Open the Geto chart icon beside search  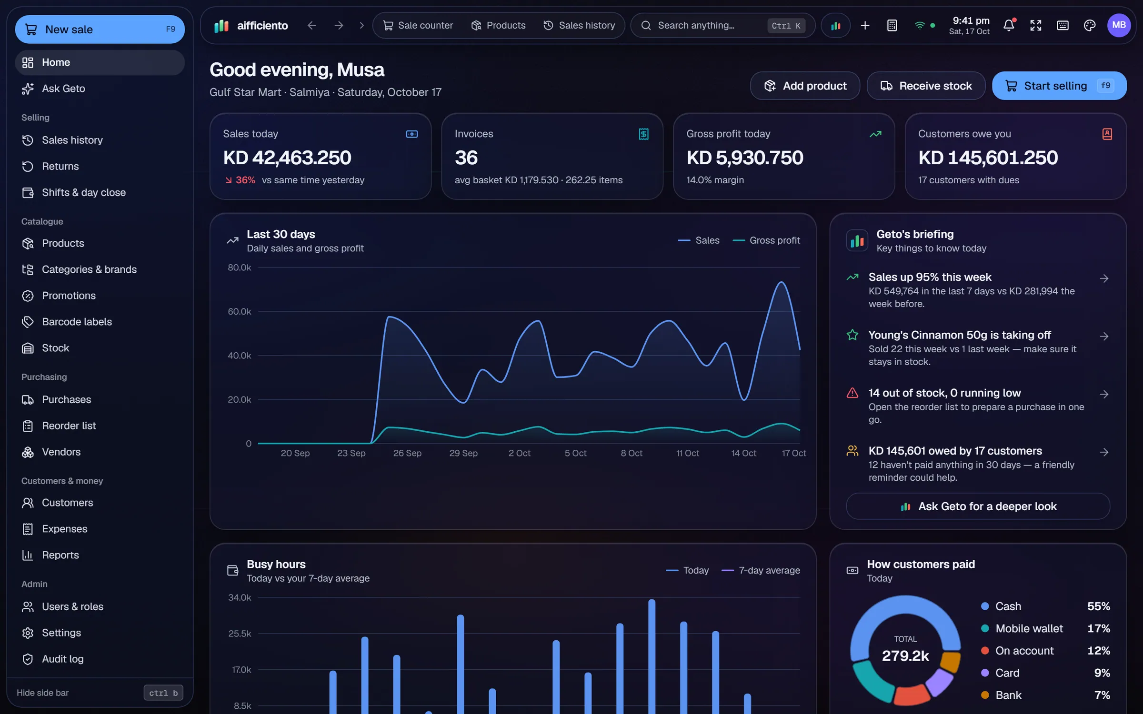(836, 26)
